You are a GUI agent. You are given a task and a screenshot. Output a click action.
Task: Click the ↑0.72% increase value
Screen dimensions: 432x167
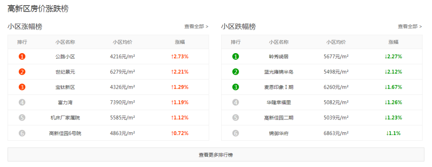pos(180,133)
